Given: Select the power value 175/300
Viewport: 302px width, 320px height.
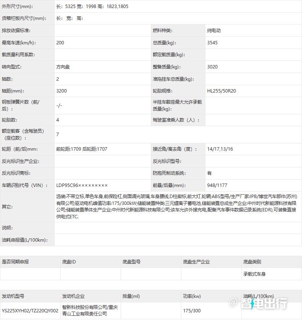Looking at the screenshot, I should [192, 311].
